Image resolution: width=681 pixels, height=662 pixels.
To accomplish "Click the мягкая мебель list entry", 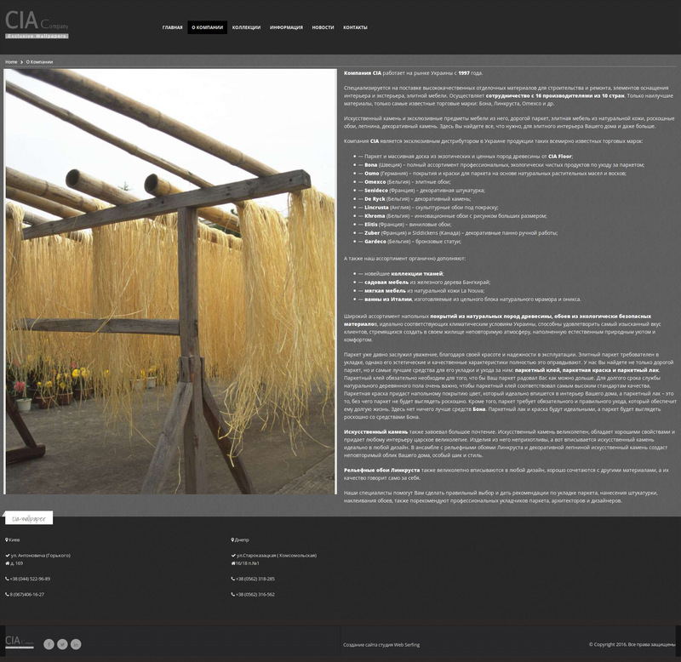I will (421, 291).
